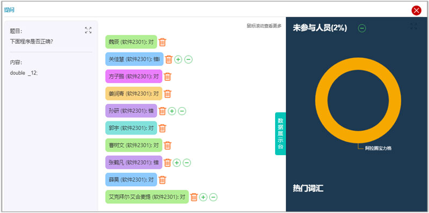Screen dimensions: 429x213
Task: Select 曹树文's green answer bubble
Action: point(134,145)
